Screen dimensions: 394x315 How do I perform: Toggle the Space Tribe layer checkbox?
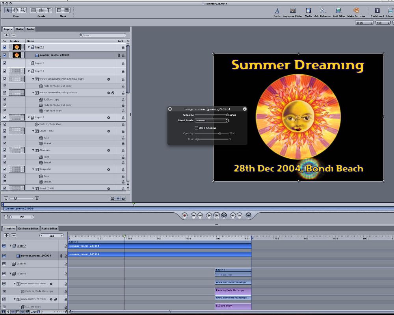[4, 131]
